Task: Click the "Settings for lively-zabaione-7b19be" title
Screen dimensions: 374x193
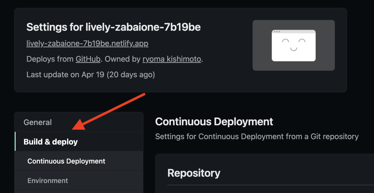Action: coord(113,27)
